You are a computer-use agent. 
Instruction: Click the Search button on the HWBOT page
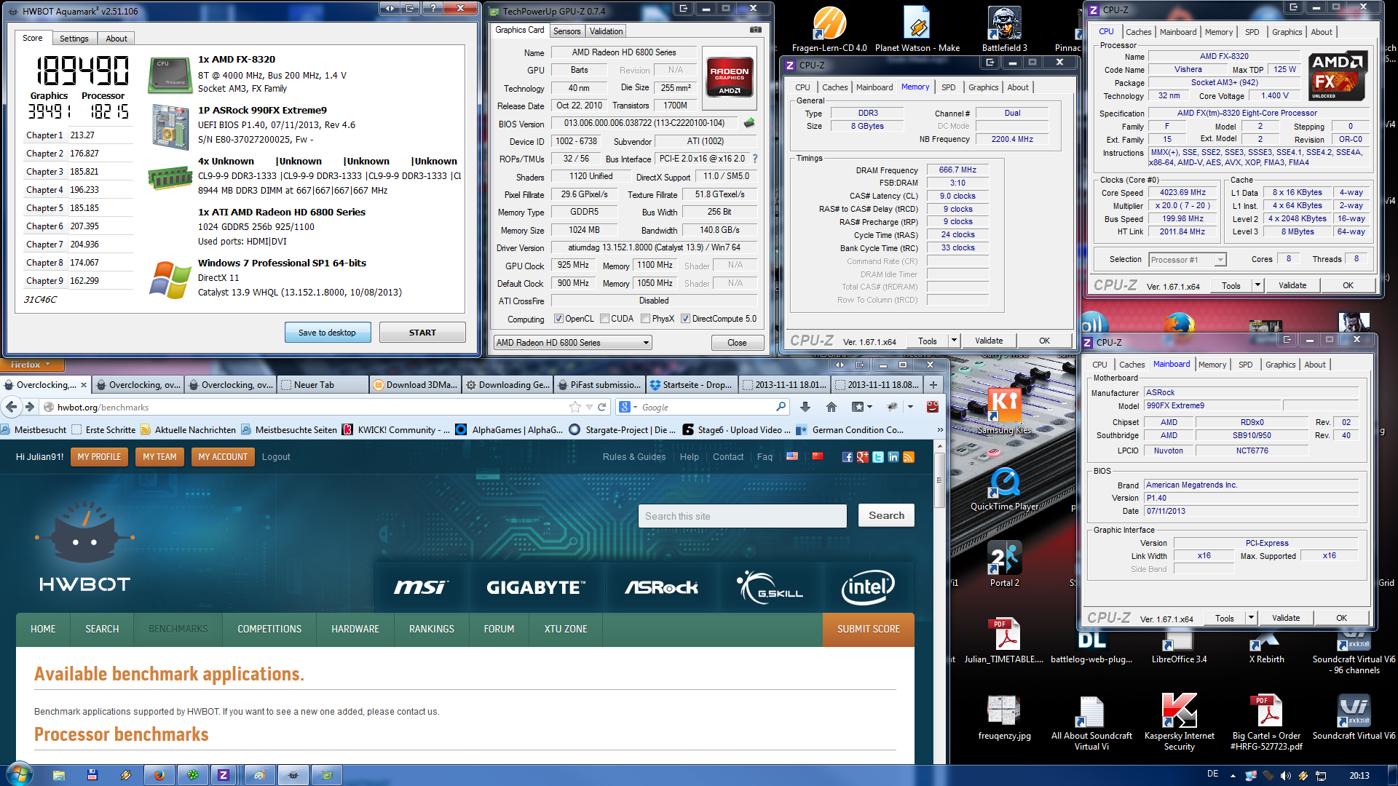[x=886, y=515]
